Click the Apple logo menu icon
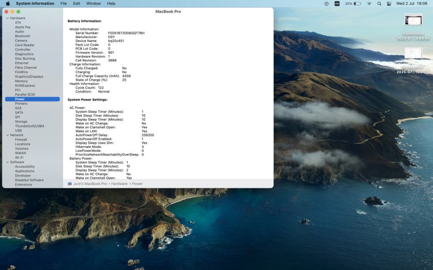433x270 pixels. [x=8, y=3]
